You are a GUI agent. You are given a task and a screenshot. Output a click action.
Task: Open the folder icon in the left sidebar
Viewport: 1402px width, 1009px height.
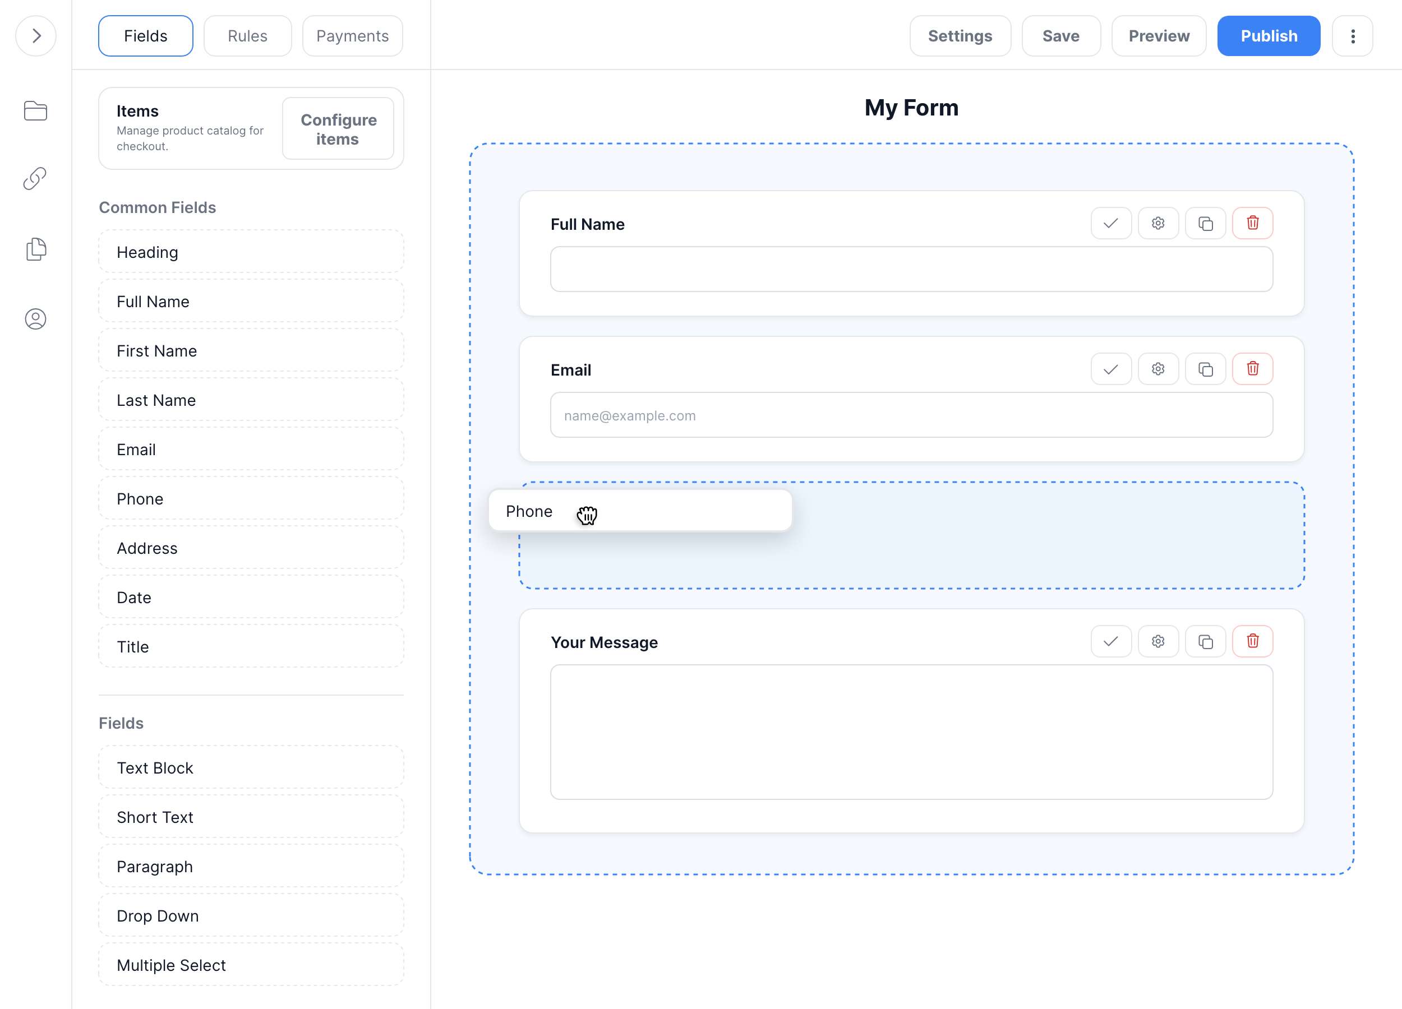pyautogui.click(x=35, y=110)
